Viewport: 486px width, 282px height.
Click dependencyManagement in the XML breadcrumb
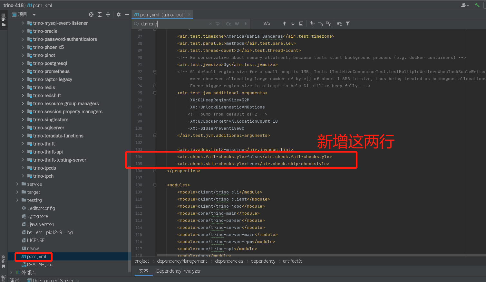[x=182, y=261]
